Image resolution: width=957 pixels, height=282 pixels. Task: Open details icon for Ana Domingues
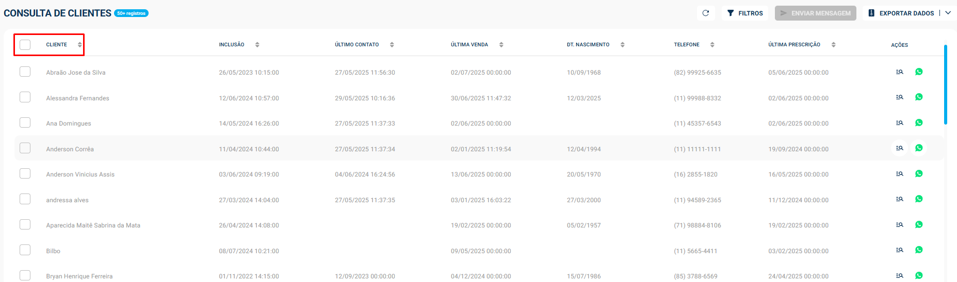(x=900, y=123)
